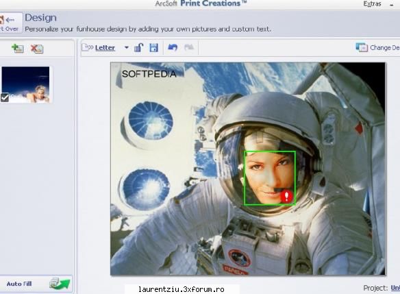Minimize the Print Creations window
The image size is (400, 294).
coord(392,4)
